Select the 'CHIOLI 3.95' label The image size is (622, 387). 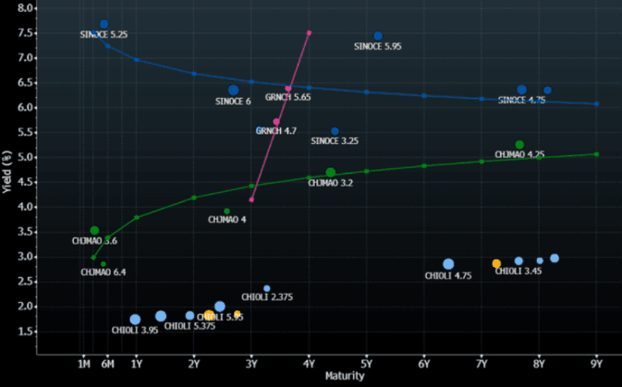tap(135, 331)
